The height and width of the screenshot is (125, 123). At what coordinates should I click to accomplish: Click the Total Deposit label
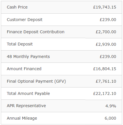point(20,44)
